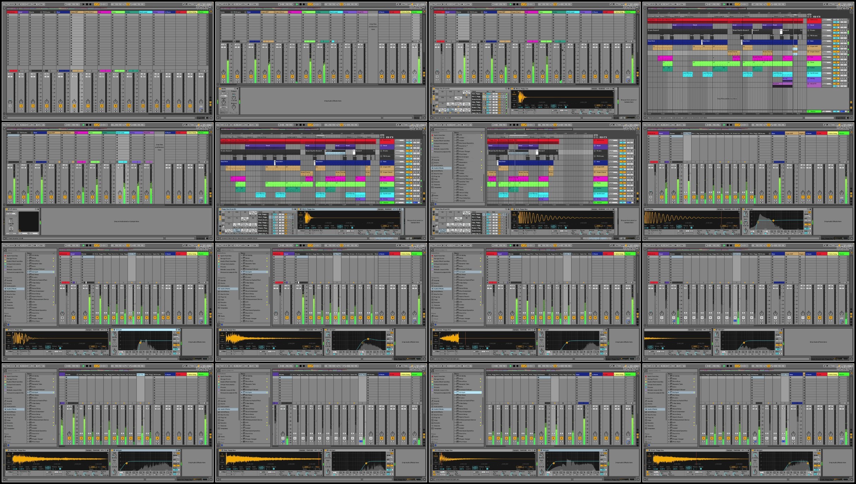Click Draw Mode pencil icon in top-right arrangement frame
The image size is (856, 484).
[825, 4]
